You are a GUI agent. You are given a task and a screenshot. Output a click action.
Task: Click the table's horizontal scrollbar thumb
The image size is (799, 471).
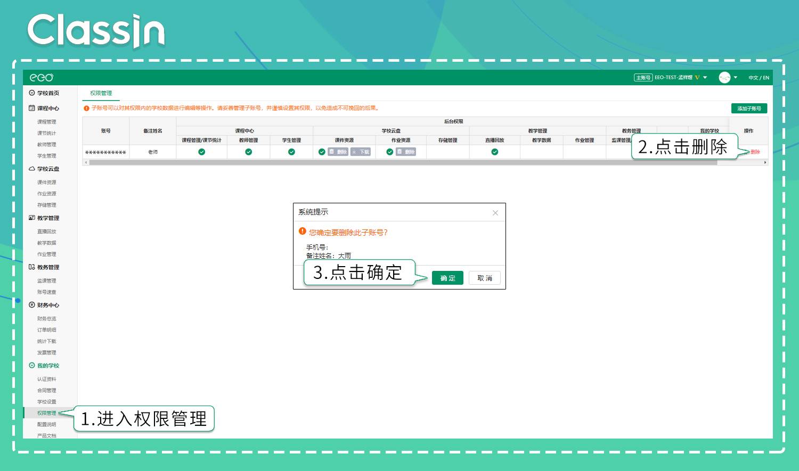click(403, 162)
